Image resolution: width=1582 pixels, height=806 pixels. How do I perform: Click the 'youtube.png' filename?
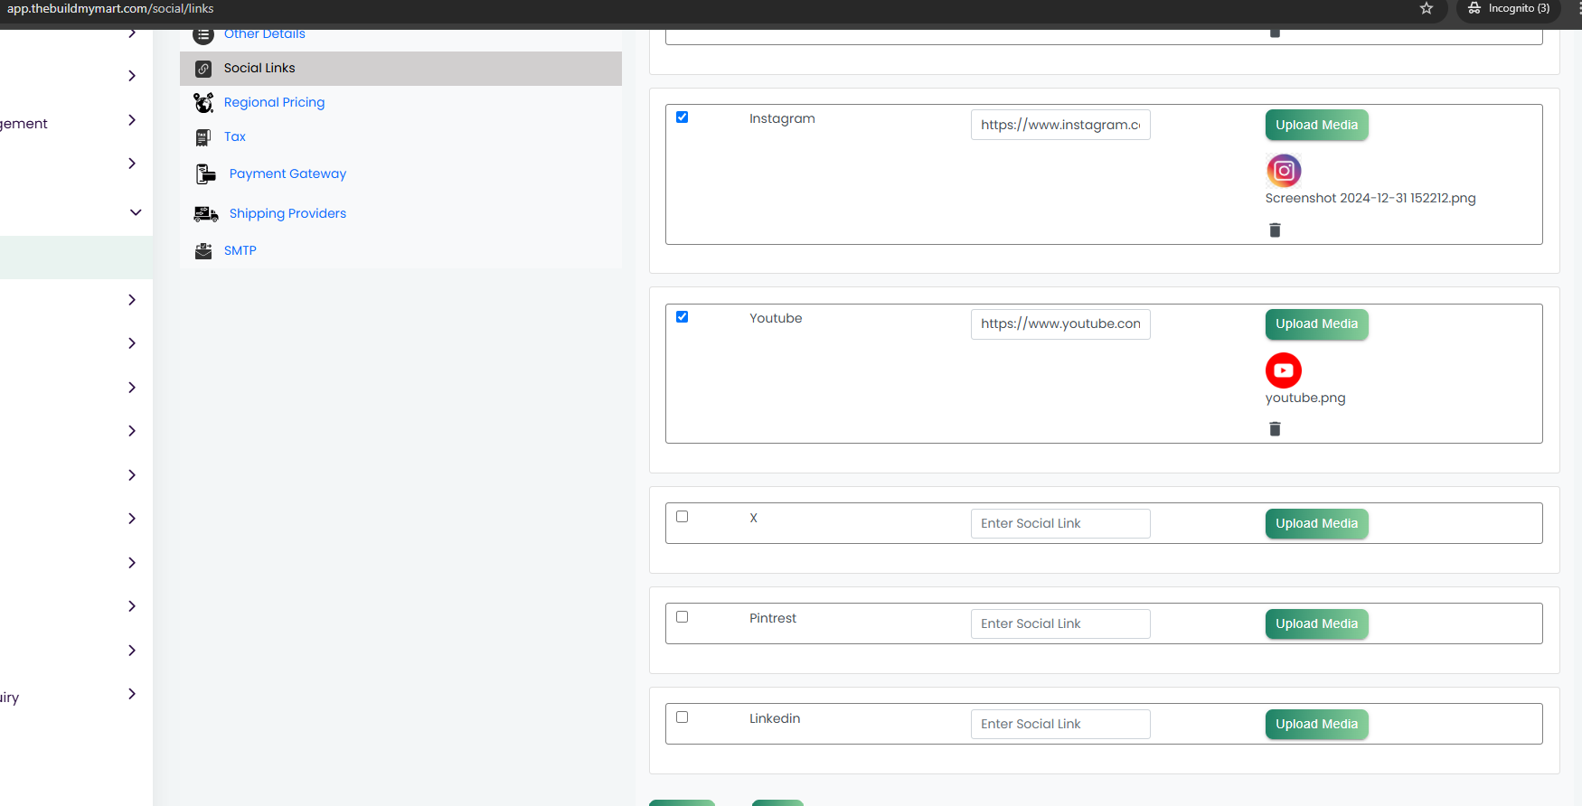[1305, 398]
